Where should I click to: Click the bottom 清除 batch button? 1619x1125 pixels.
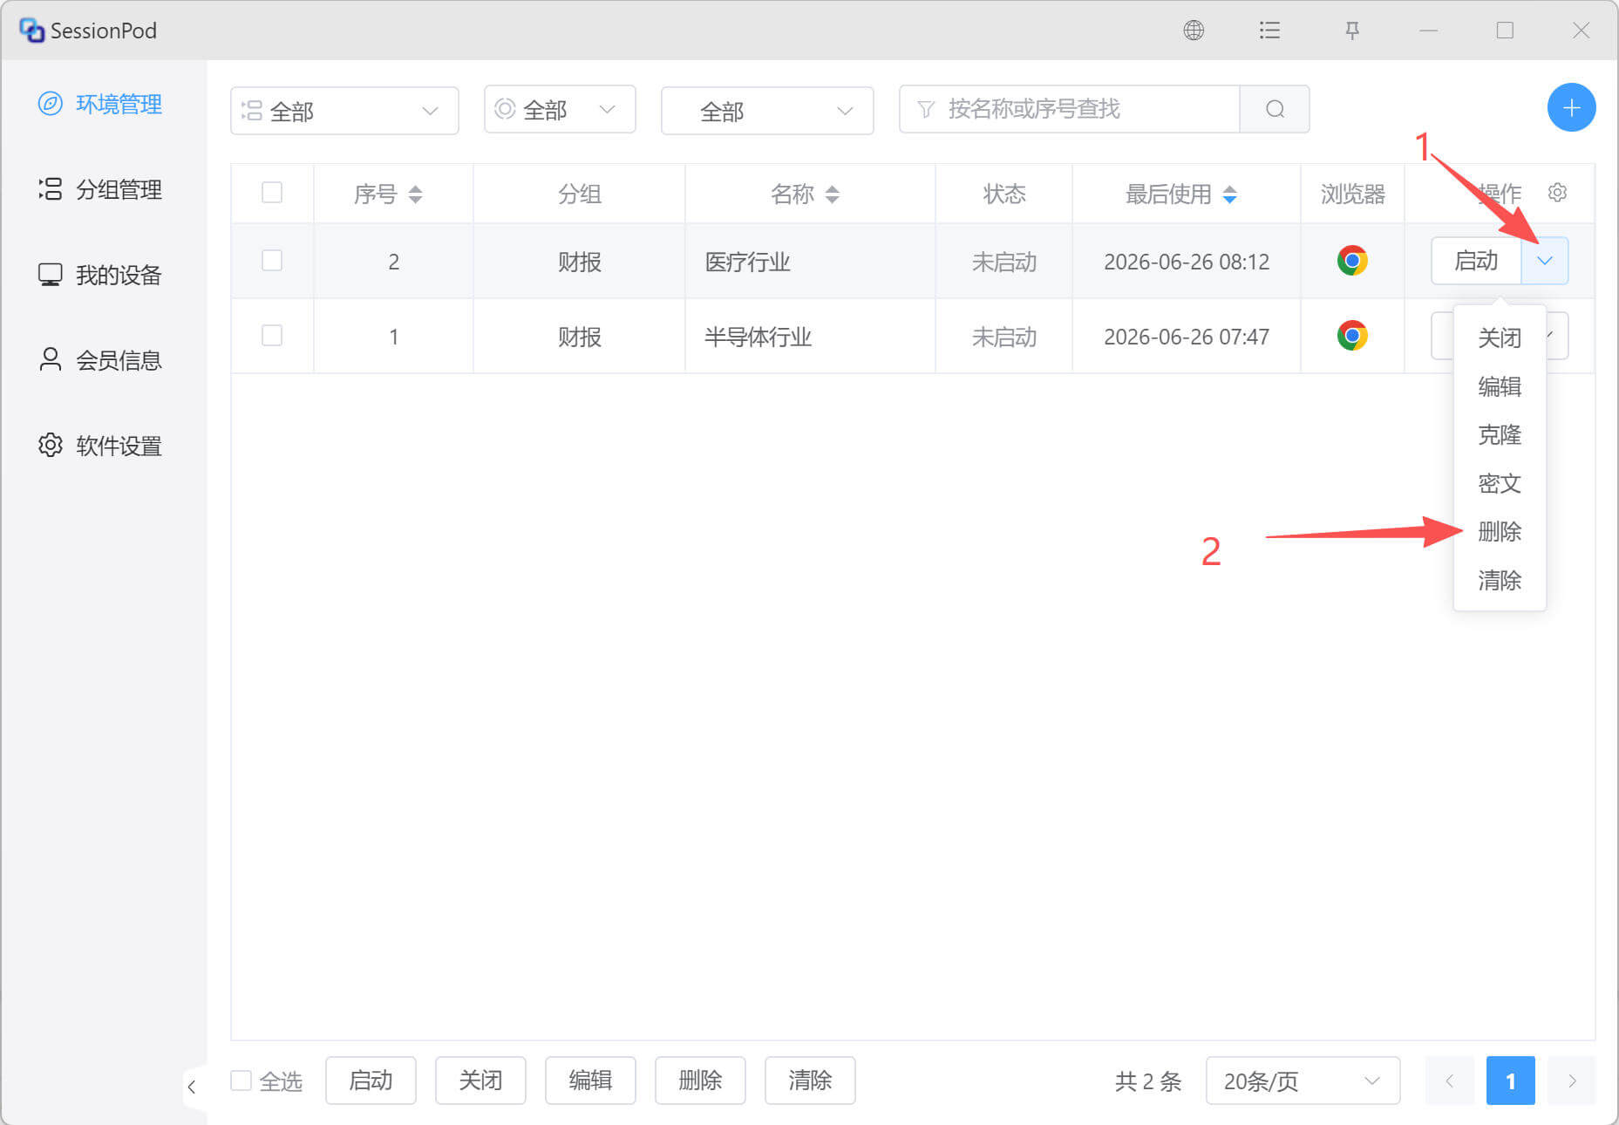coord(810,1081)
